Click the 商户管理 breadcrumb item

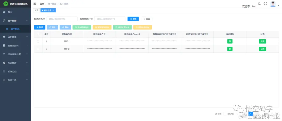pos(52,4)
